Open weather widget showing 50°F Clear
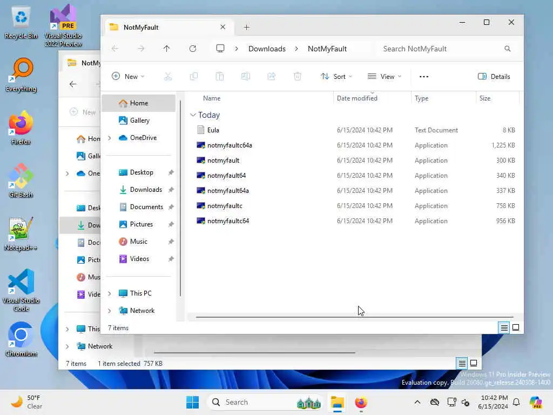Viewport: 553px width, 415px height. click(x=27, y=402)
